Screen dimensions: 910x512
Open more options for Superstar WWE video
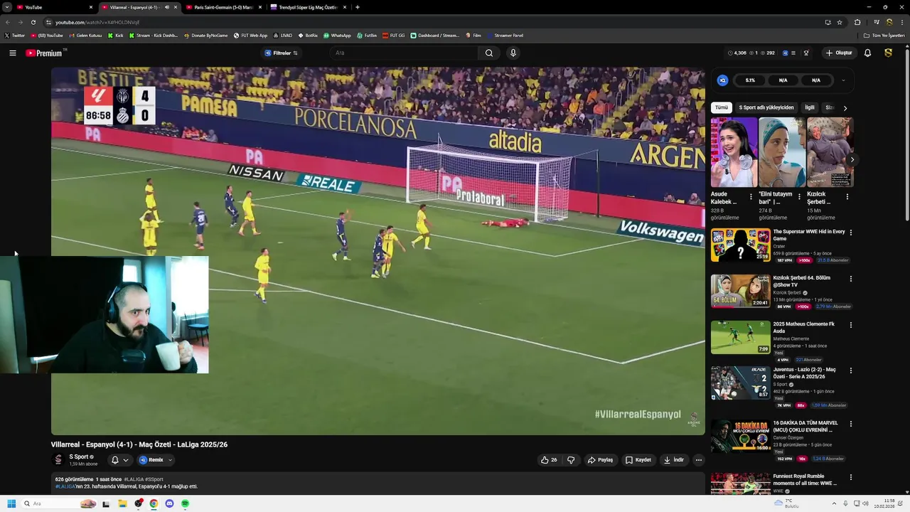[x=850, y=233]
